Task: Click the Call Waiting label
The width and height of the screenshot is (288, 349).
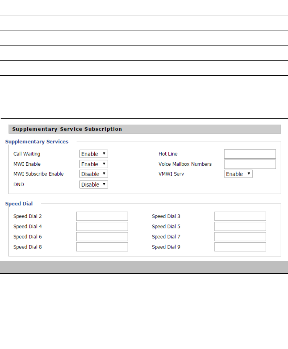Action: pos(27,154)
